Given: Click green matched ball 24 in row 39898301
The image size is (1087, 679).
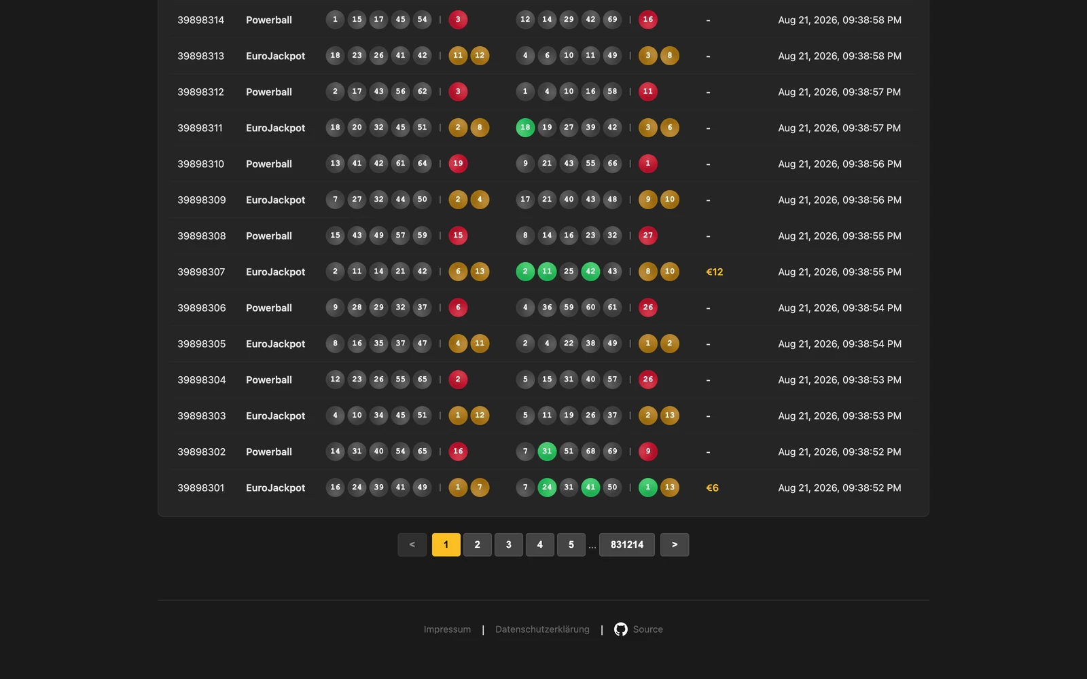Looking at the screenshot, I should tap(547, 488).
